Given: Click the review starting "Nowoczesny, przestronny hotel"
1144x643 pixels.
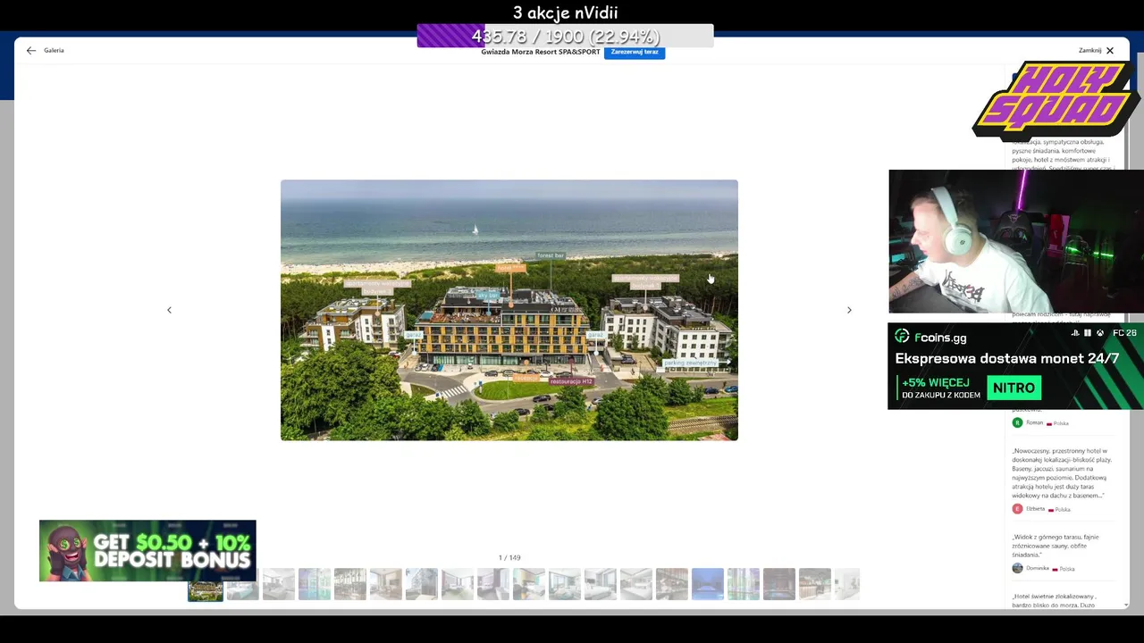Looking at the screenshot, I should (x=1062, y=473).
